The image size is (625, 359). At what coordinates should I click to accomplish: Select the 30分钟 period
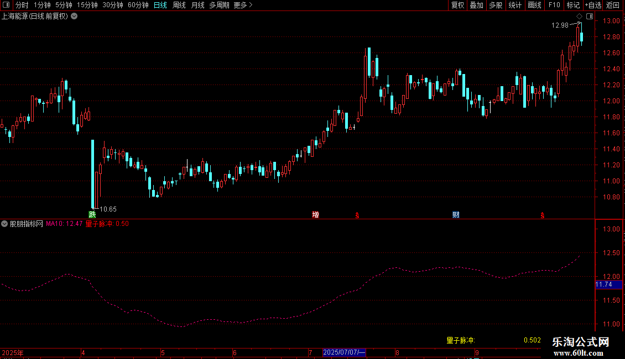tap(112, 5)
